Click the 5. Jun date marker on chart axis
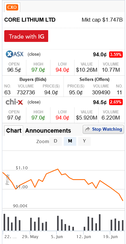Image resolution: width=126 pixels, height=244 pixels. 57,237
